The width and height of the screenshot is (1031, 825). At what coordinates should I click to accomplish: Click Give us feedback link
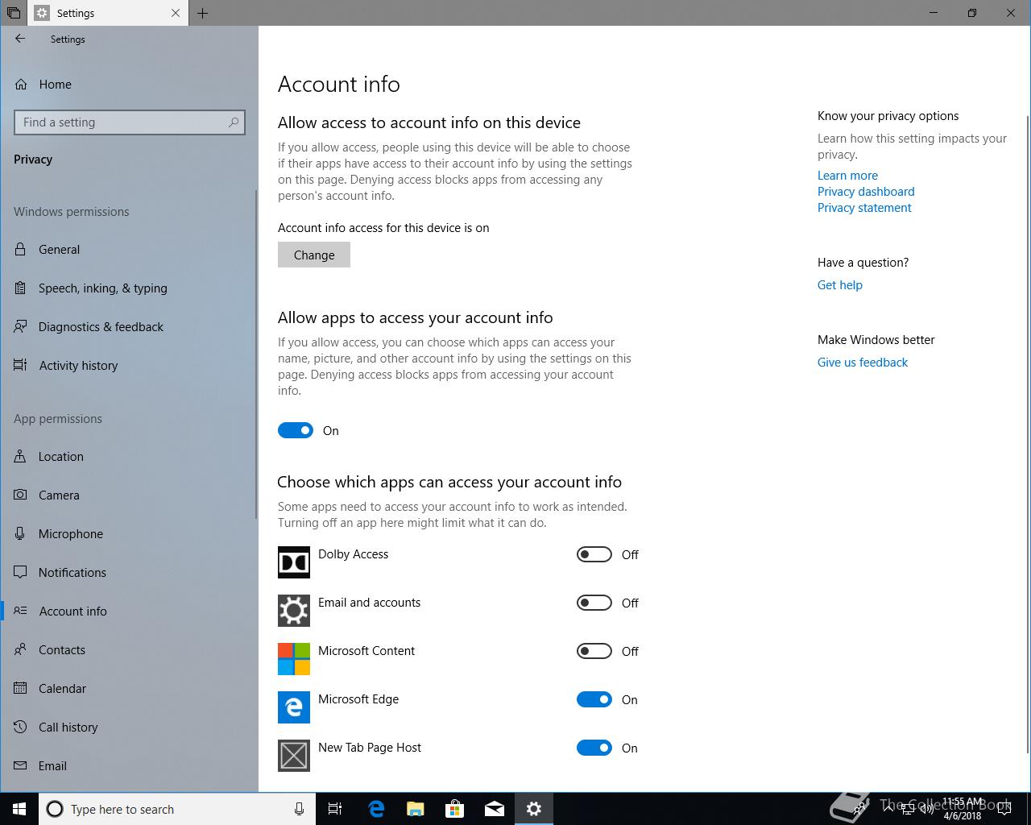pyautogui.click(x=862, y=363)
